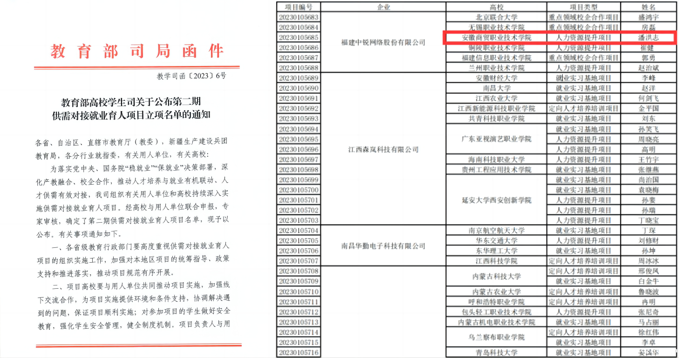Click the 高校 column header

[x=496, y=7]
